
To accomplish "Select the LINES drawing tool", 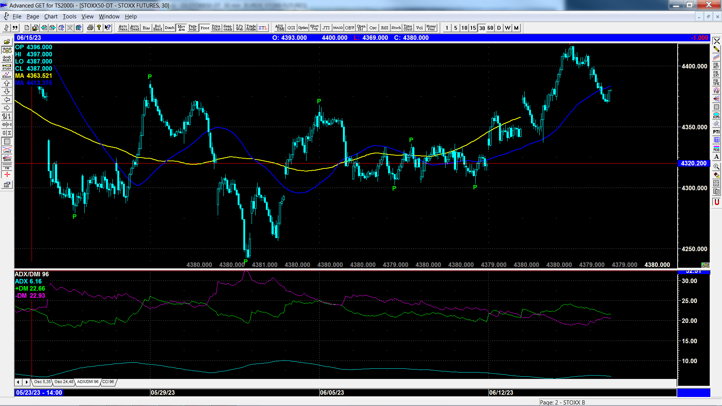I will (x=7, y=150).
